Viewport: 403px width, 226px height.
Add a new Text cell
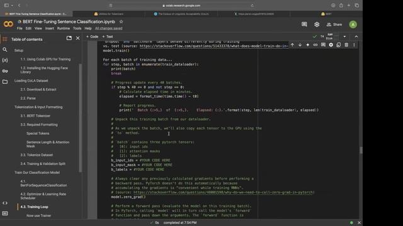[108, 36]
